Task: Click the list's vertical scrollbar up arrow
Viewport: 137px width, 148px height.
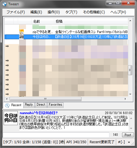Action: [x=130, y=21]
